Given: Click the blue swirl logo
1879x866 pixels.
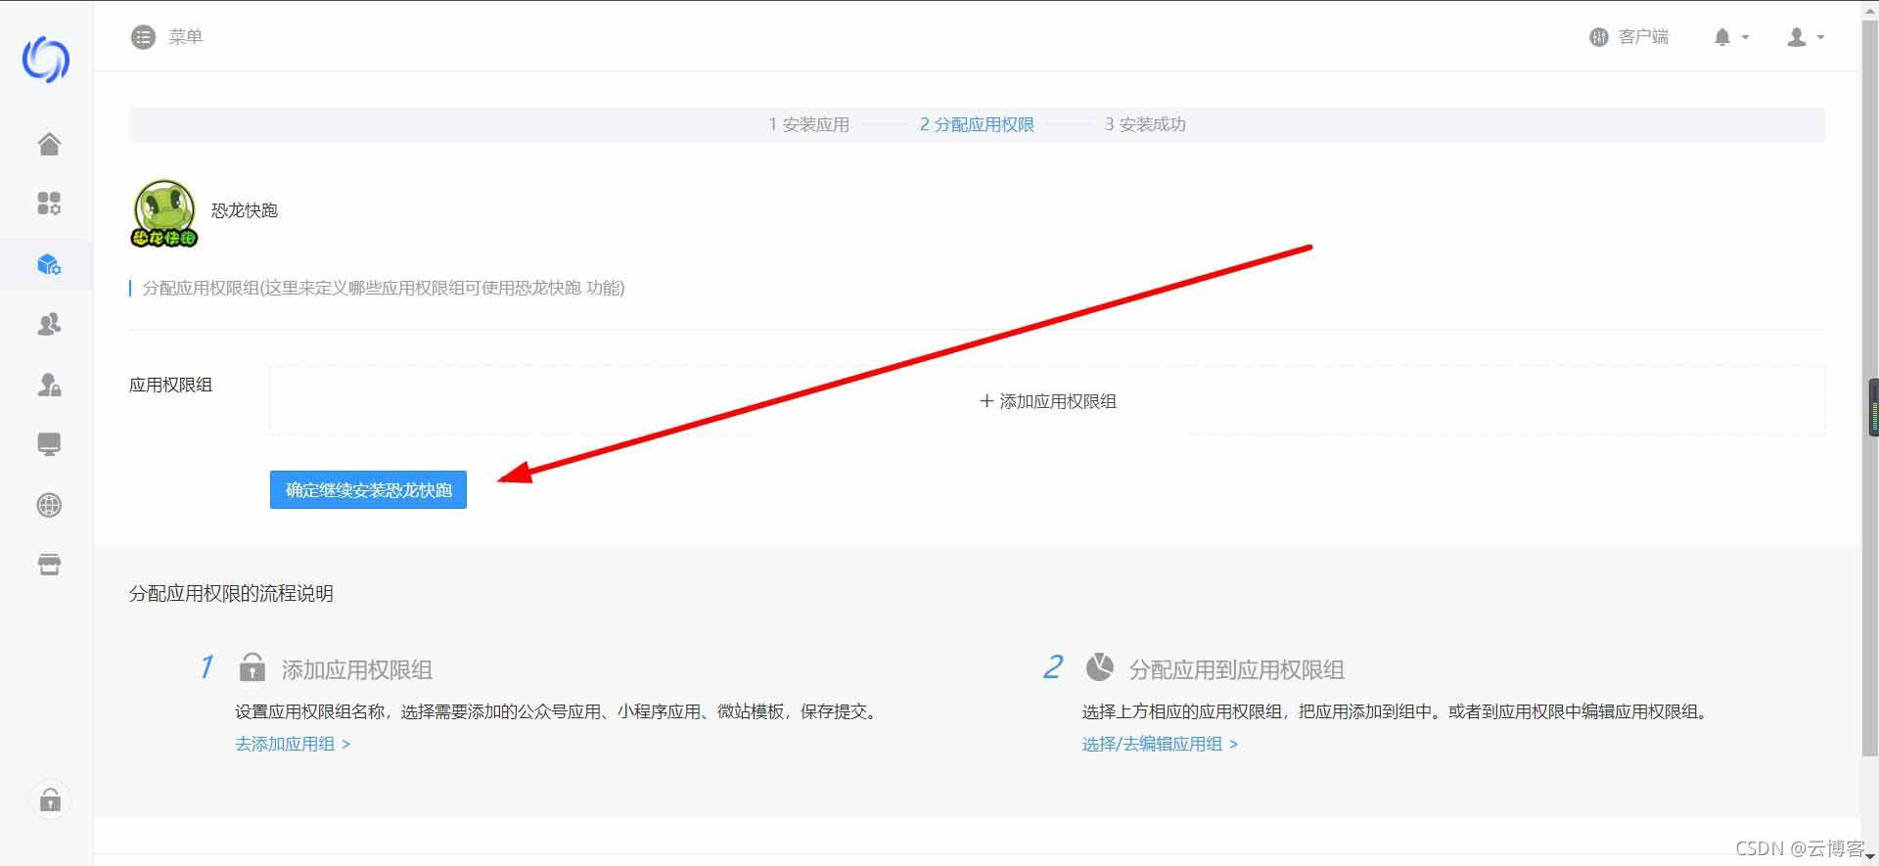Looking at the screenshot, I should click(x=46, y=60).
